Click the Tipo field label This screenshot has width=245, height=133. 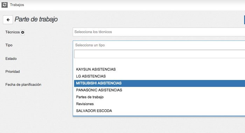pos(9,45)
